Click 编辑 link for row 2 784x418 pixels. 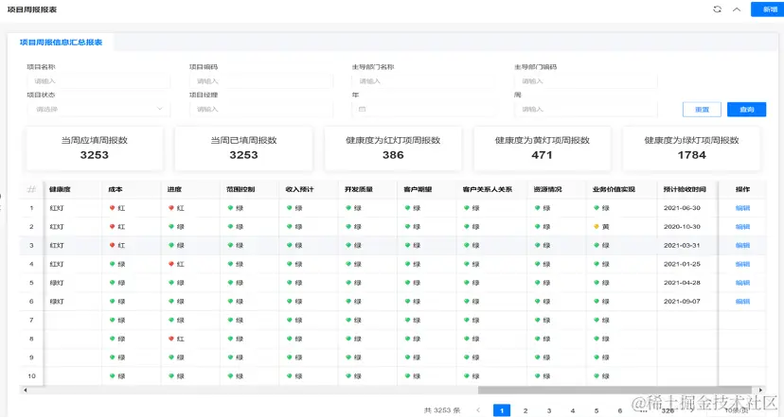[742, 227]
